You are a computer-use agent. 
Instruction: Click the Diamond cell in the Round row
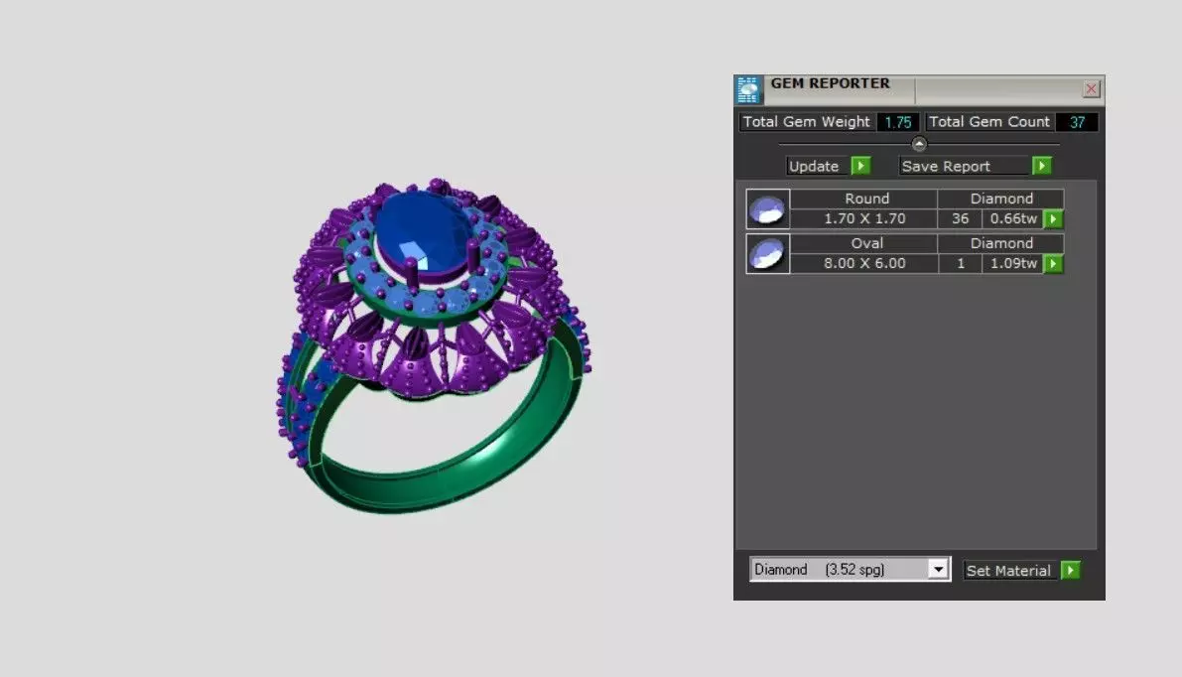point(1001,199)
